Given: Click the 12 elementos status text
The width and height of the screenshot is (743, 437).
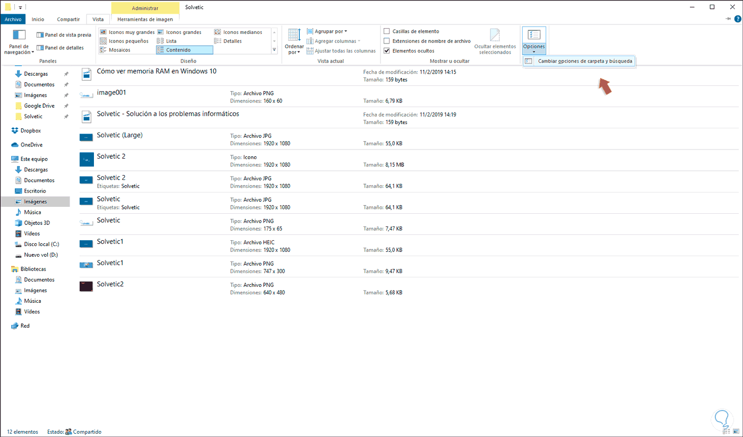Looking at the screenshot, I should [x=22, y=432].
